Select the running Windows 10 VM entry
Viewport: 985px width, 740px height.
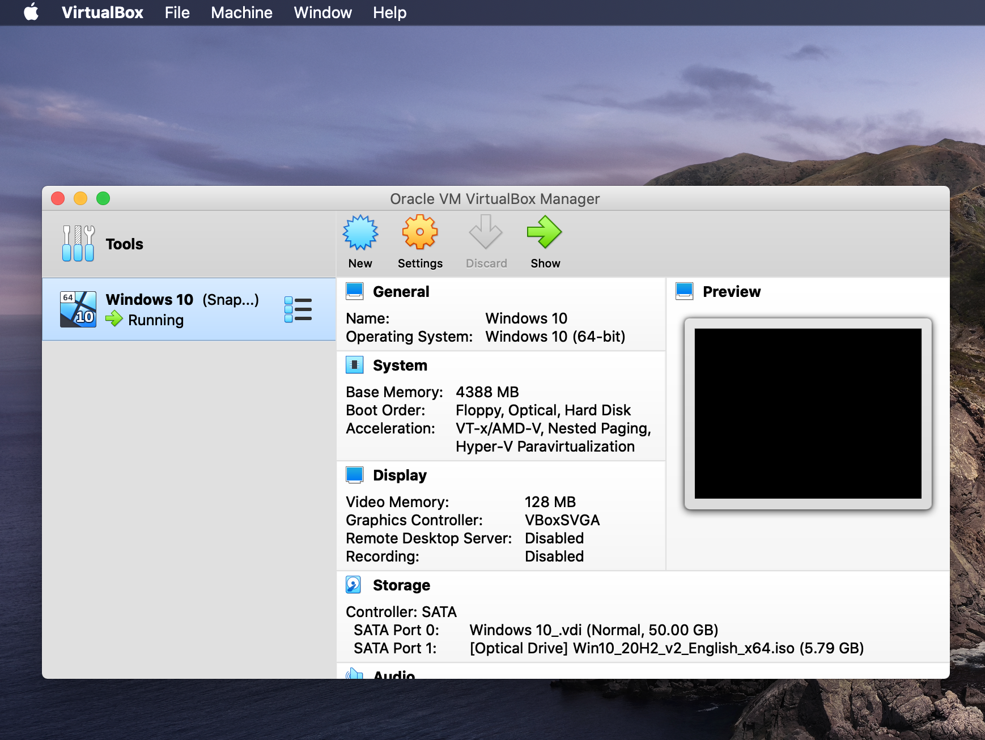pyautogui.click(x=189, y=309)
